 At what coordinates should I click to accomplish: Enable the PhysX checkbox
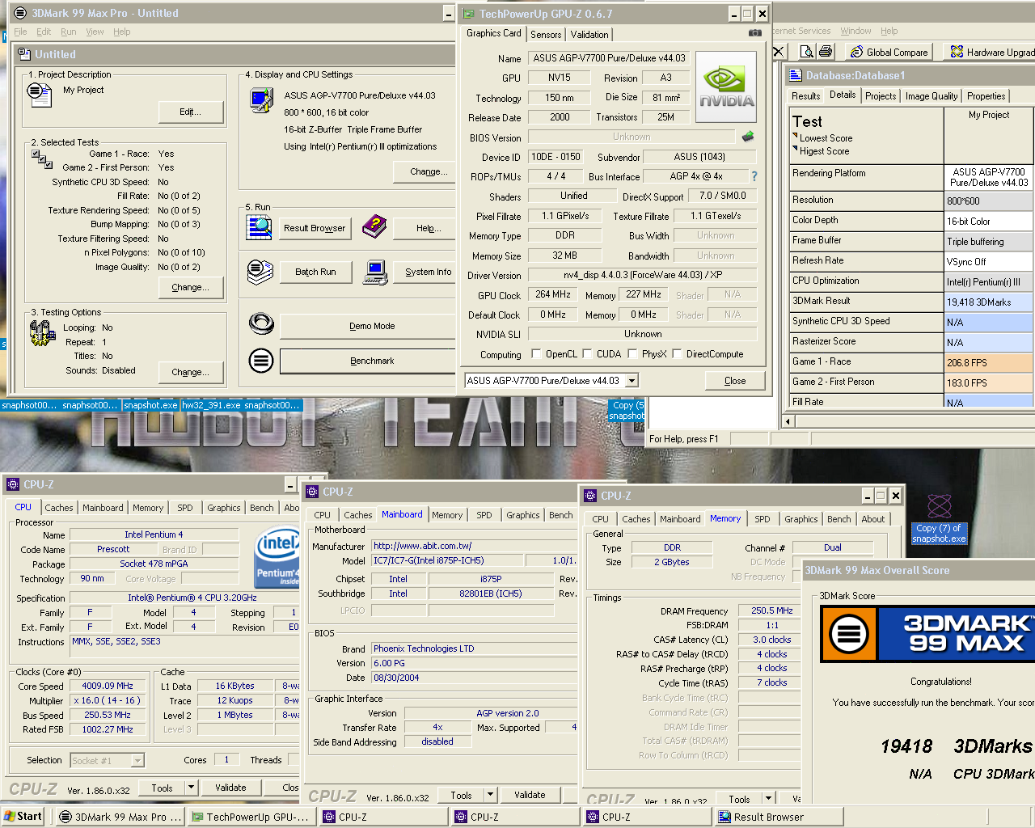point(632,353)
